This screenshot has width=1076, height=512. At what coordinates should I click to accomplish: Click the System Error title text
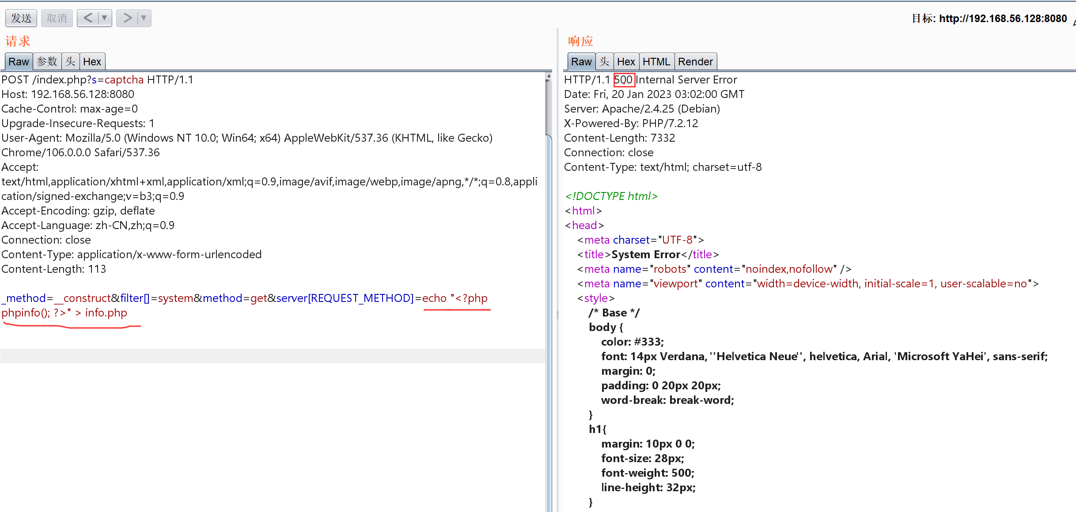tap(646, 255)
